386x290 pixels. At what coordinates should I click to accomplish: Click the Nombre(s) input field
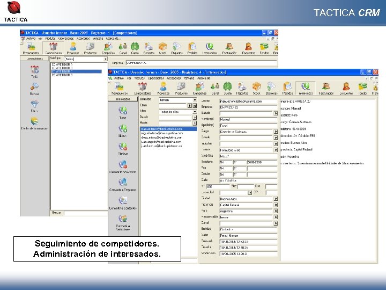(x=248, y=119)
